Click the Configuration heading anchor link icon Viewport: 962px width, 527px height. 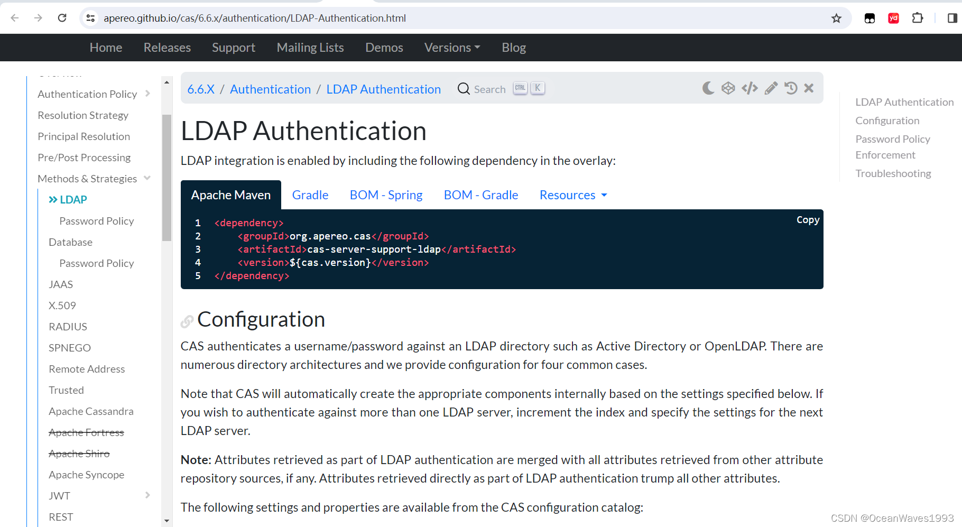[187, 321]
